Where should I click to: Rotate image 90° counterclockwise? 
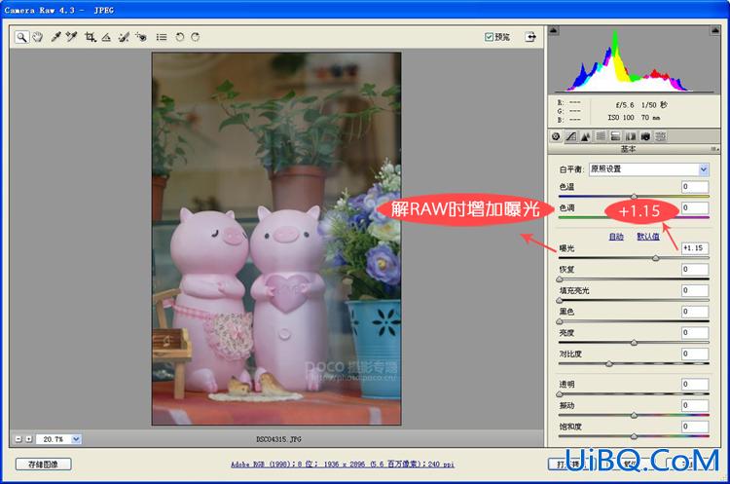click(x=180, y=37)
